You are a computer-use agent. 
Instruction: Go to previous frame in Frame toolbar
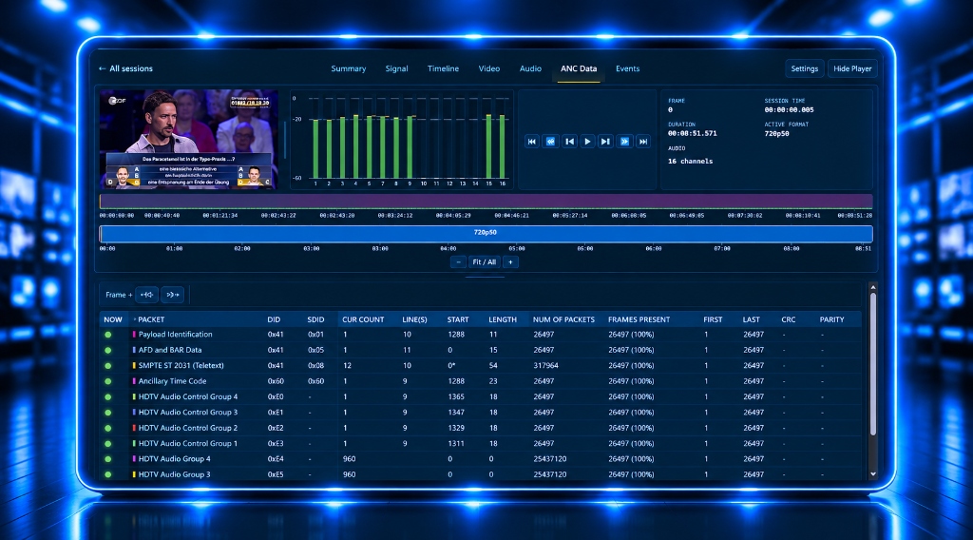[147, 295]
